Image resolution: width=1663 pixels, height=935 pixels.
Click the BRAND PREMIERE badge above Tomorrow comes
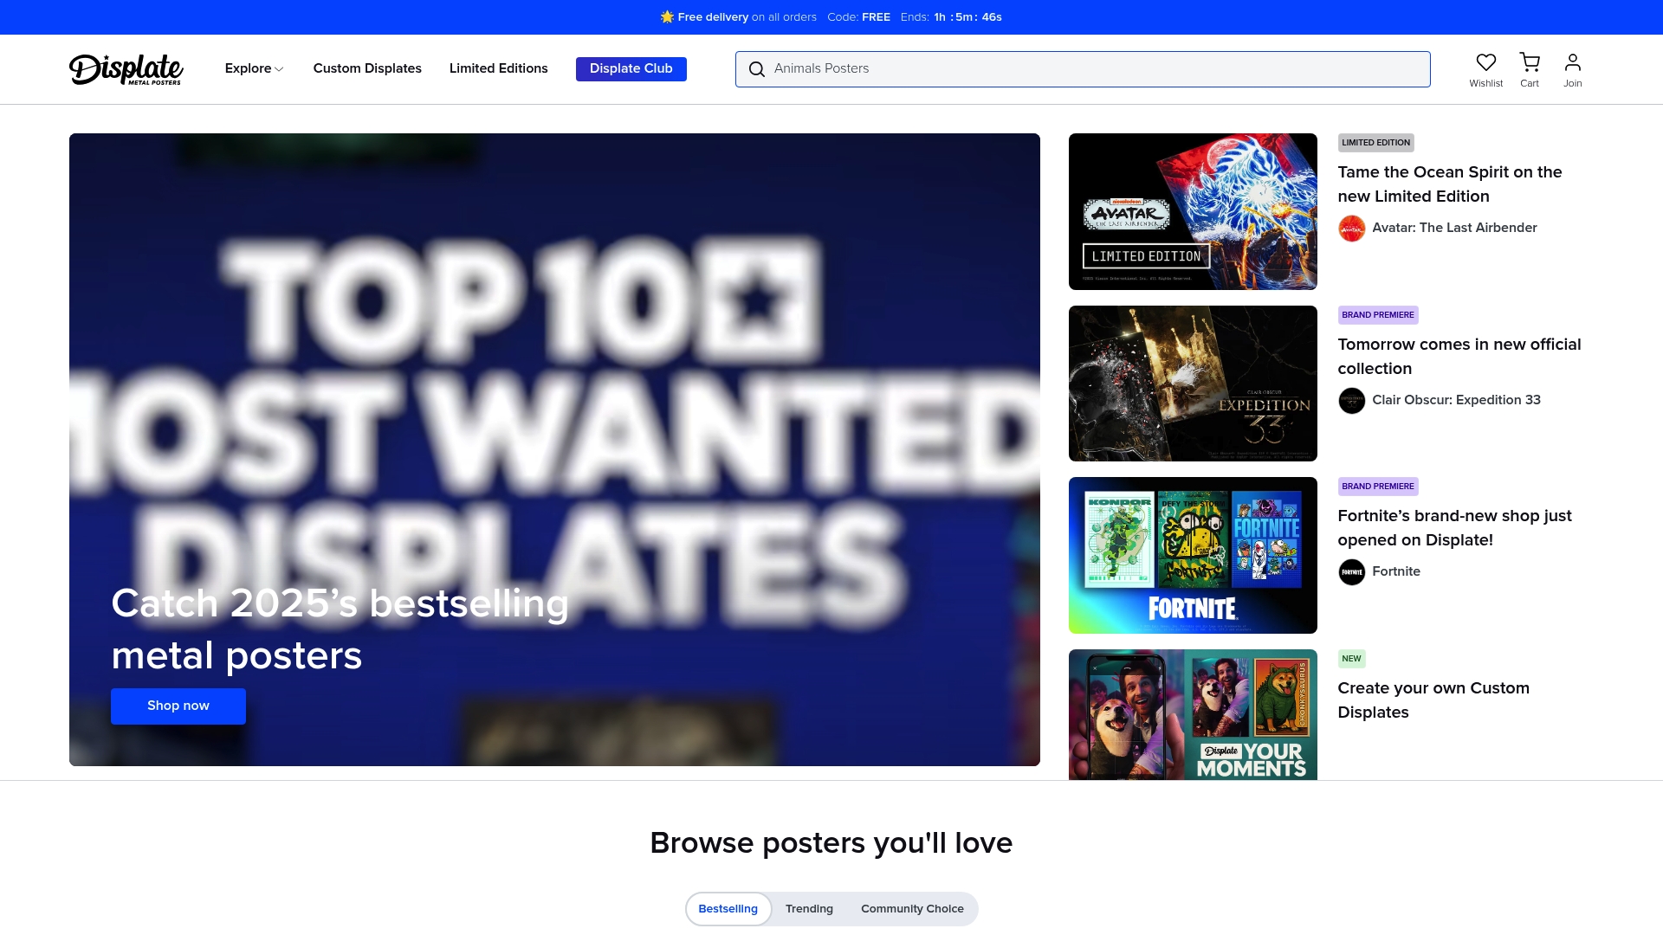(1378, 315)
